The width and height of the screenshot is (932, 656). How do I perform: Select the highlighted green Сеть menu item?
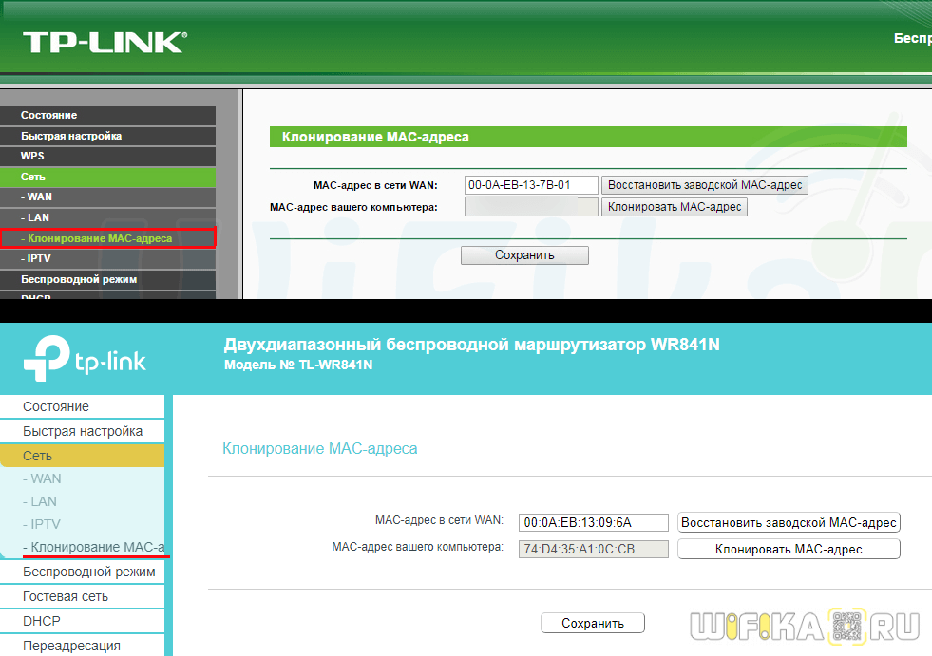point(33,177)
